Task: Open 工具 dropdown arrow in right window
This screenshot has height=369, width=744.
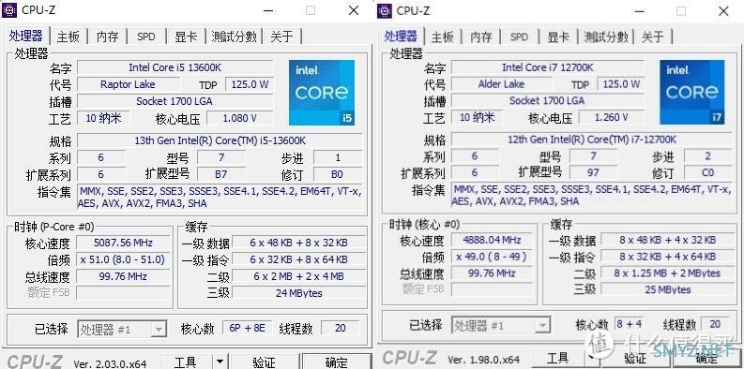Action: [591, 358]
